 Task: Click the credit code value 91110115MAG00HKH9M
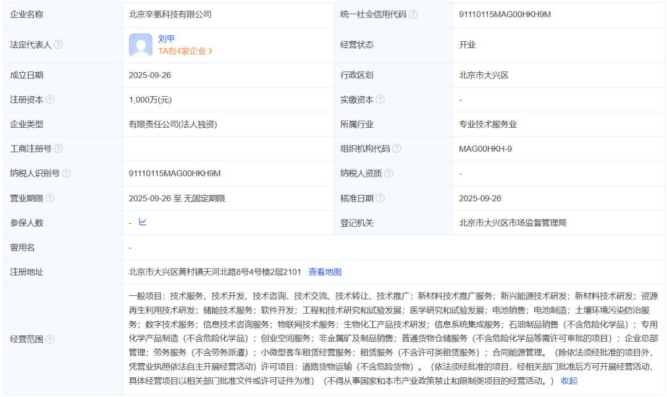point(505,14)
